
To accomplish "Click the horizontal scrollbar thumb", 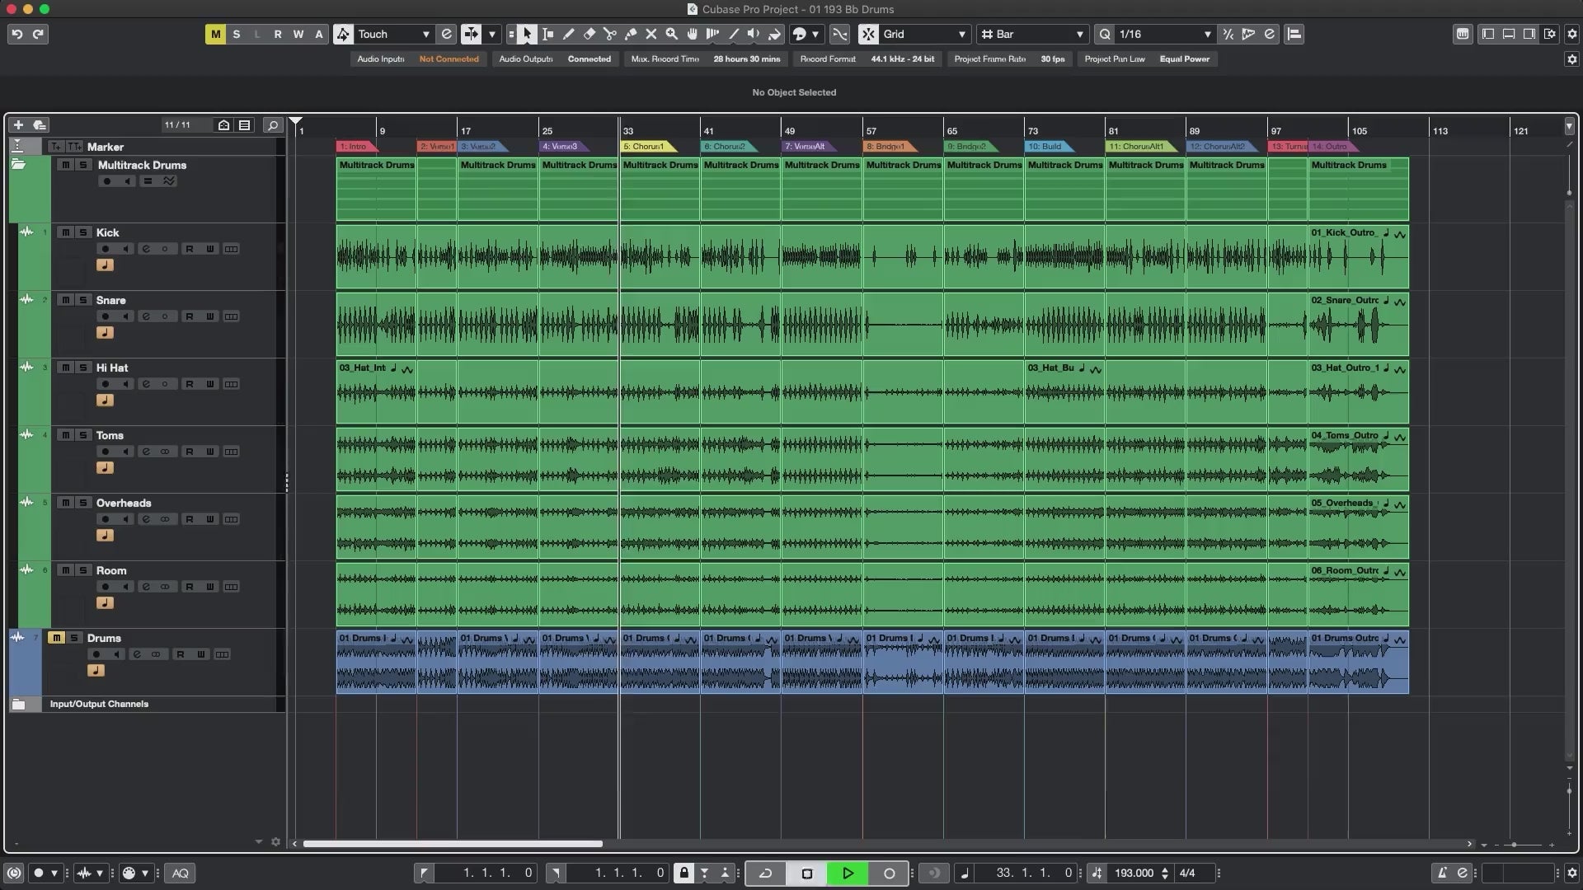I will [453, 844].
